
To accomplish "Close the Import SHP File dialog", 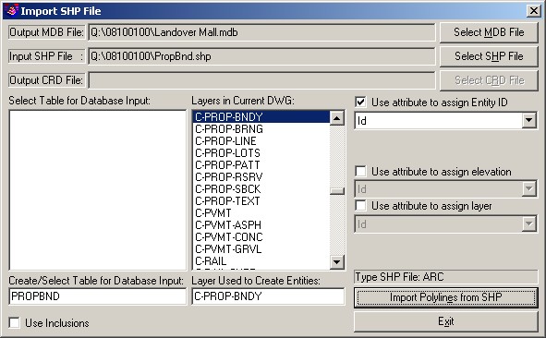I will click(x=533, y=11).
